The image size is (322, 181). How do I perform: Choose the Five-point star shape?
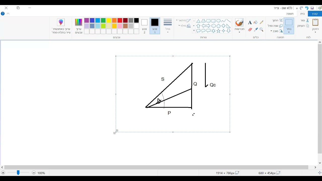tap(218, 31)
